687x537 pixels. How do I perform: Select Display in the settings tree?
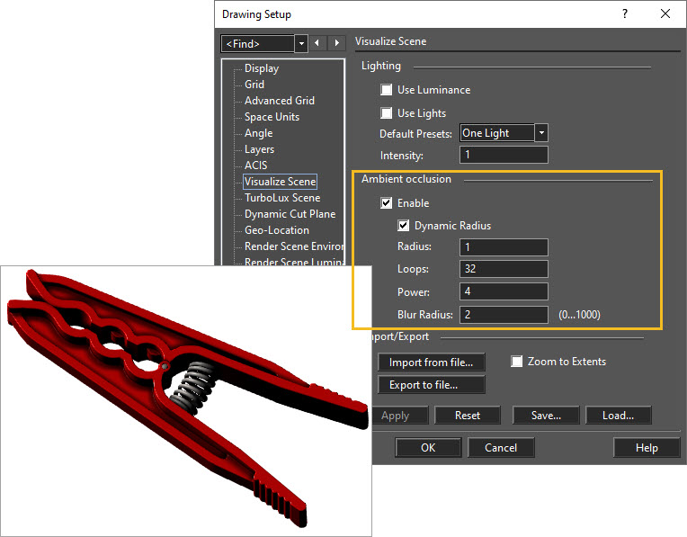click(x=262, y=68)
